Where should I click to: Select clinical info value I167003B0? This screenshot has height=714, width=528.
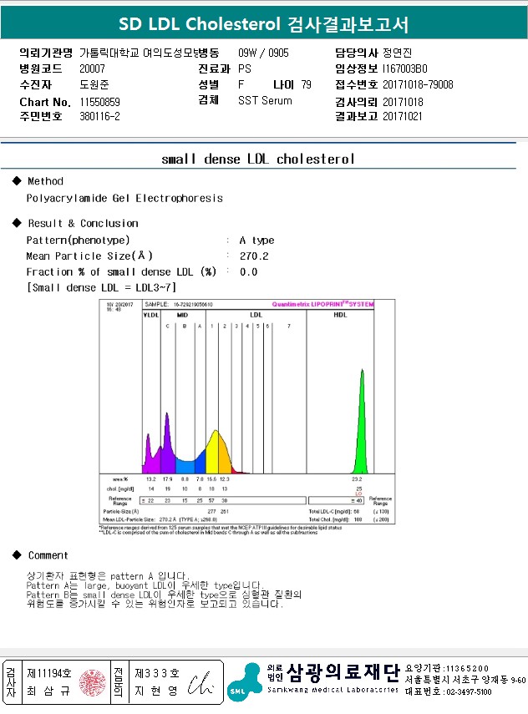[404, 68]
